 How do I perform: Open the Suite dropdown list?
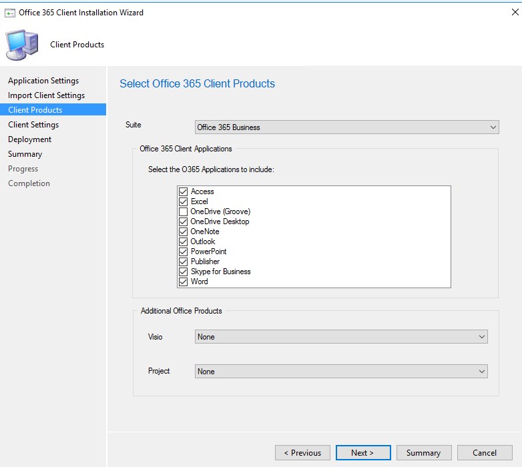[346, 127]
